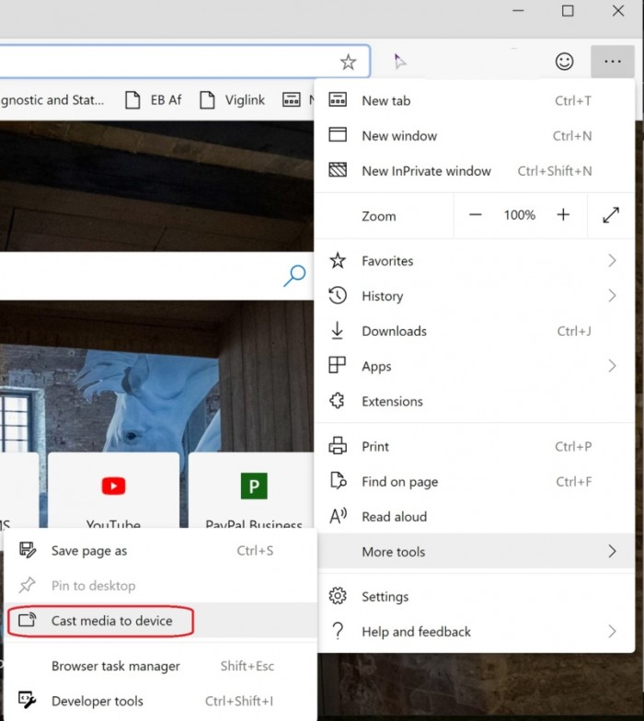Open Extensions from the menu
Viewport: 644px width, 721px height.
point(392,401)
